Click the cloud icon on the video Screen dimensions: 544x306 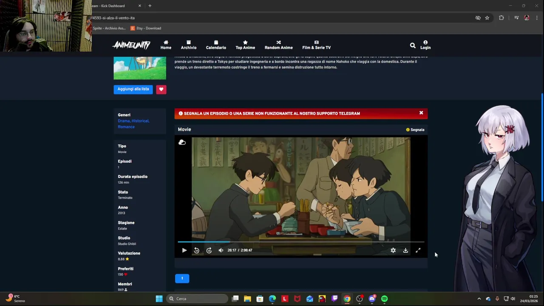click(182, 142)
